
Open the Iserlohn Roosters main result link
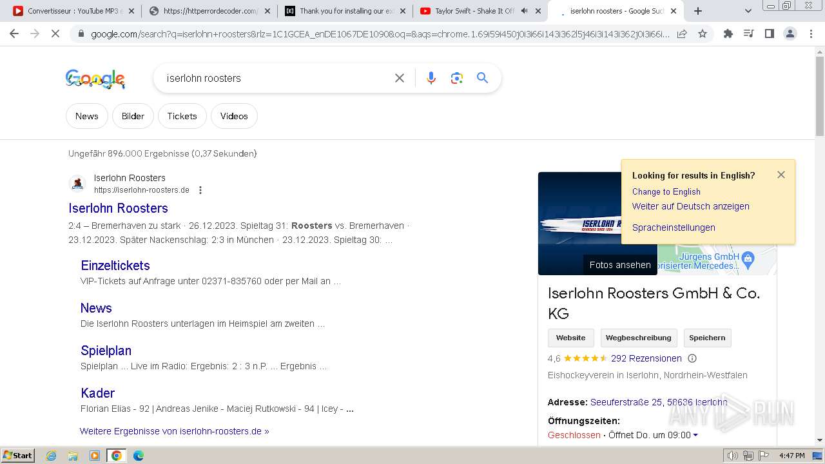(x=118, y=208)
